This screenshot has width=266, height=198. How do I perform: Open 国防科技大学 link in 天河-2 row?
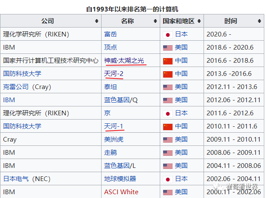click(x=22, y=74)
